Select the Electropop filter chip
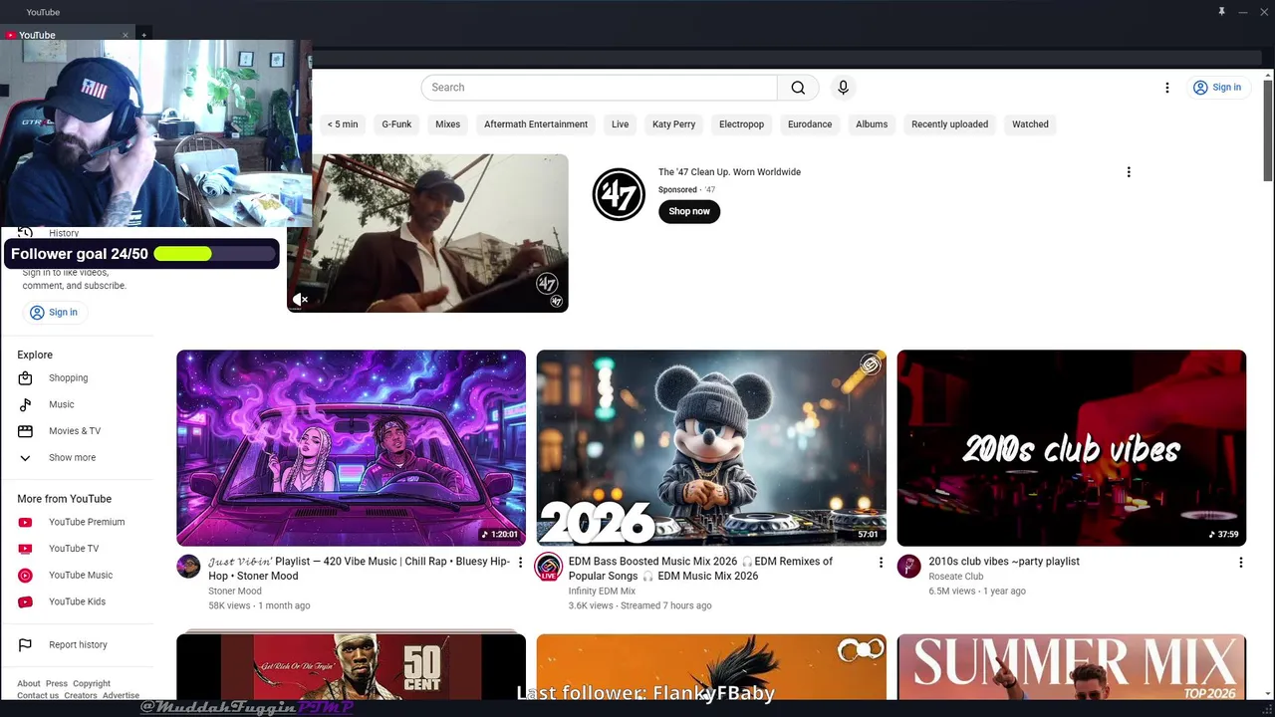1275x717 pixels. 742,124
